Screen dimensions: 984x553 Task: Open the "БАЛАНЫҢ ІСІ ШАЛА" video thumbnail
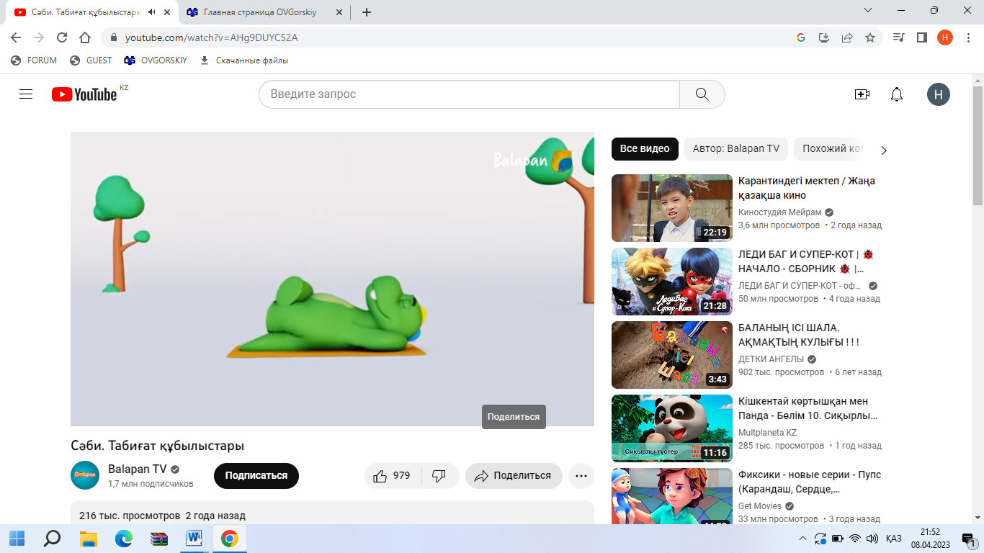click(x=672, y=355)
